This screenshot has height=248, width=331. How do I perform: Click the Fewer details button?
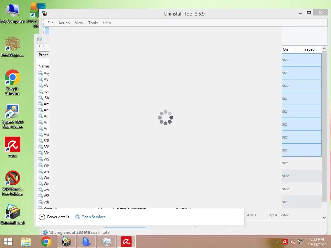click(54, 217)
